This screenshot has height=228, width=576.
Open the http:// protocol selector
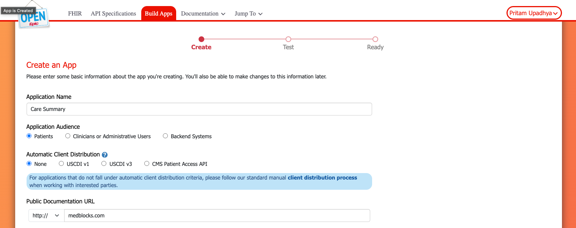(x=46, y=216)
